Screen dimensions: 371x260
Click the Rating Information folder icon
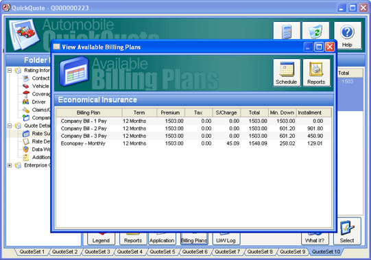point(18,71)
